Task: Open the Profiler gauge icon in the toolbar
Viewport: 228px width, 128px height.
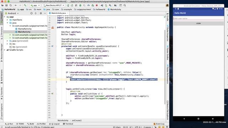Action: click(x=88, y=5)
